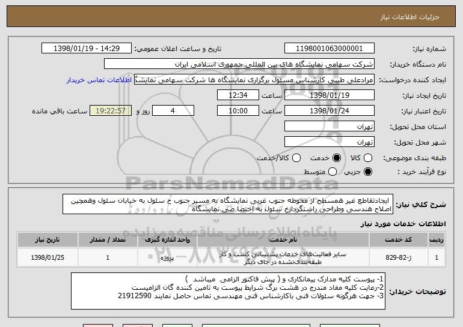Screen dimensions: 463x327
Task: Click unit cell پروژه
Action: pyautogui.click(x=167, y=257)
